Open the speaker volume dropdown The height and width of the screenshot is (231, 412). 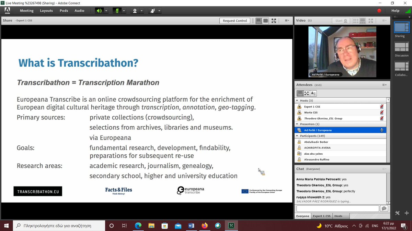106,11
